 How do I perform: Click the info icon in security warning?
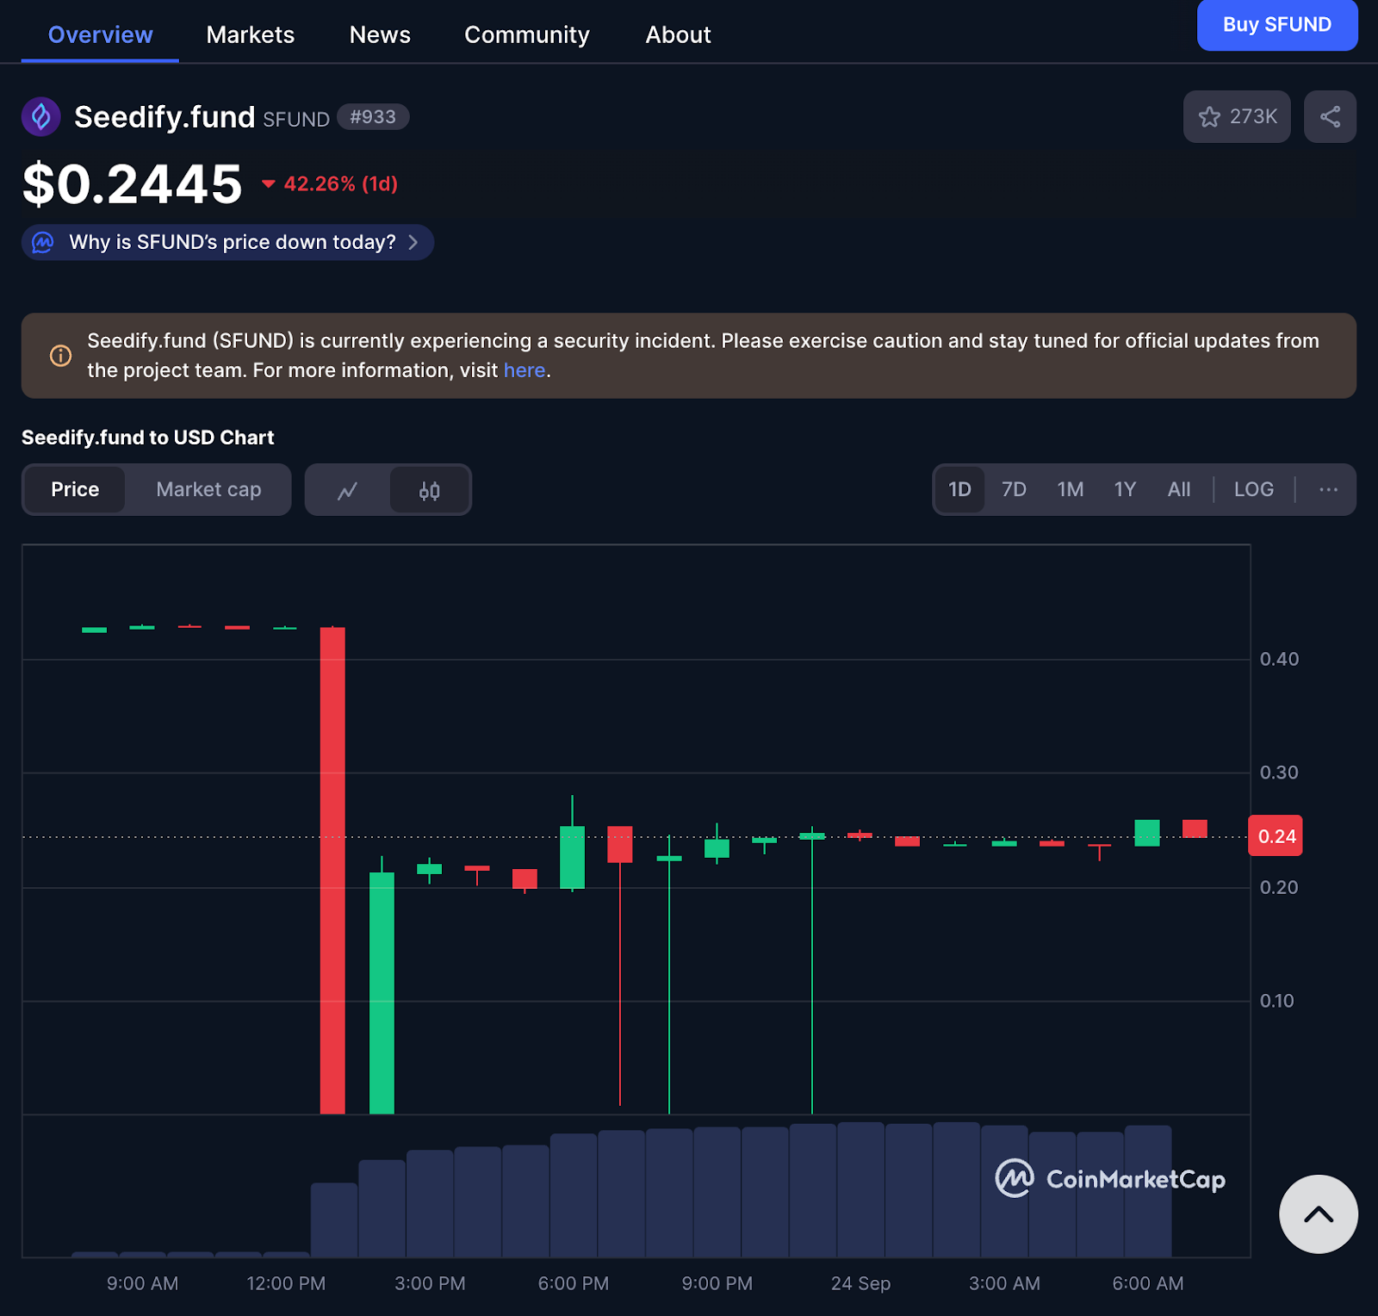[60, 356]
